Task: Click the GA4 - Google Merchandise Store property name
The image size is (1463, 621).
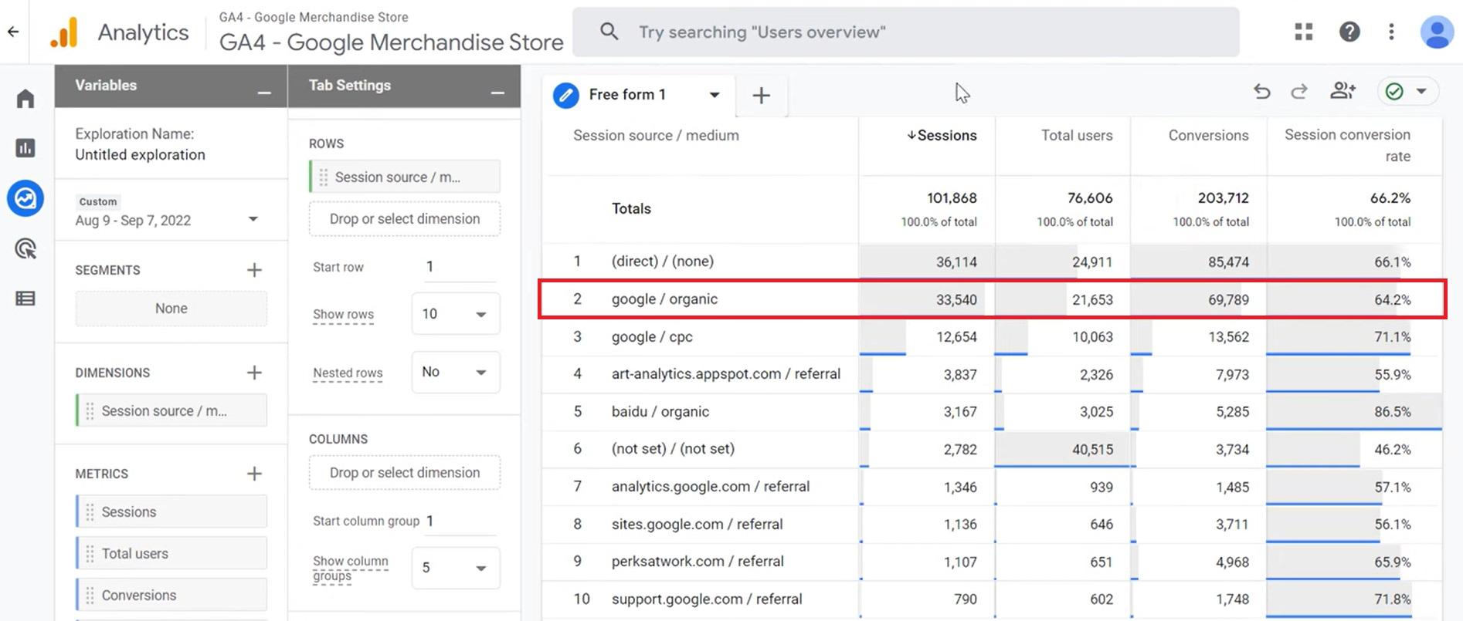Action: pos(391,42)
